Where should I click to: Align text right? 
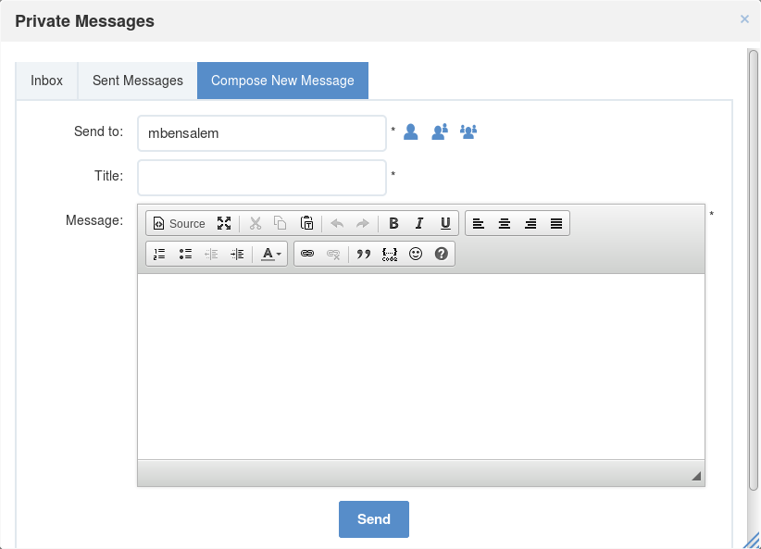tap(530, 223)
